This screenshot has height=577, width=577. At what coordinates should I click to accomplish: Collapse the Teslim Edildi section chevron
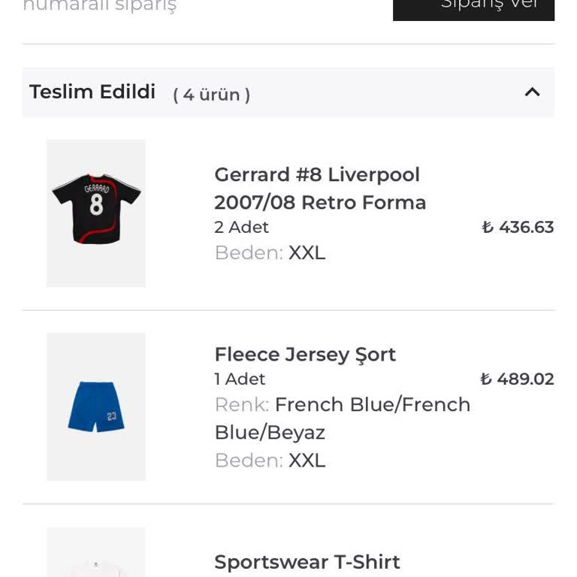[532, 92]
